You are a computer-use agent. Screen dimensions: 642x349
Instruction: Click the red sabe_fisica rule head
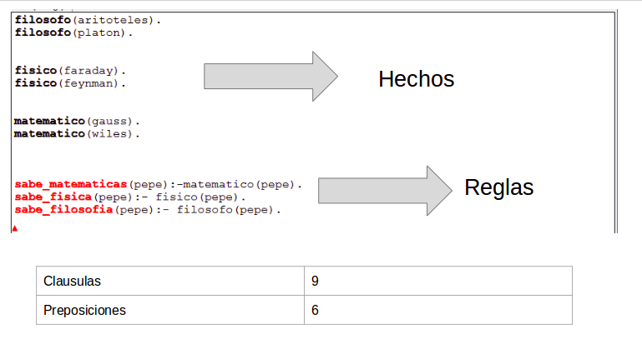coord(53,197)
